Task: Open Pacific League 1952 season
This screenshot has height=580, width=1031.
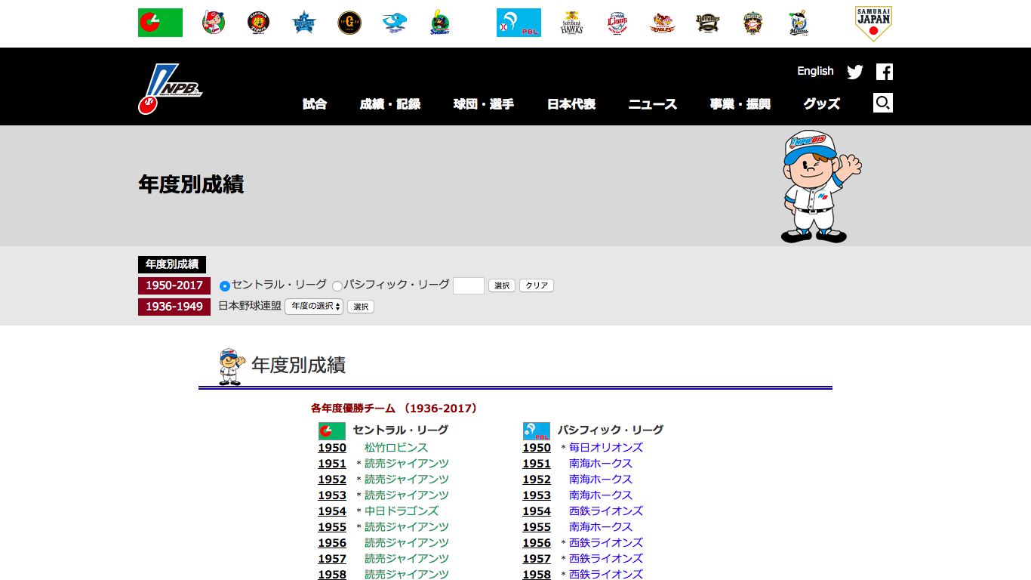Action: pyautogui.click(x=537, y=480)
